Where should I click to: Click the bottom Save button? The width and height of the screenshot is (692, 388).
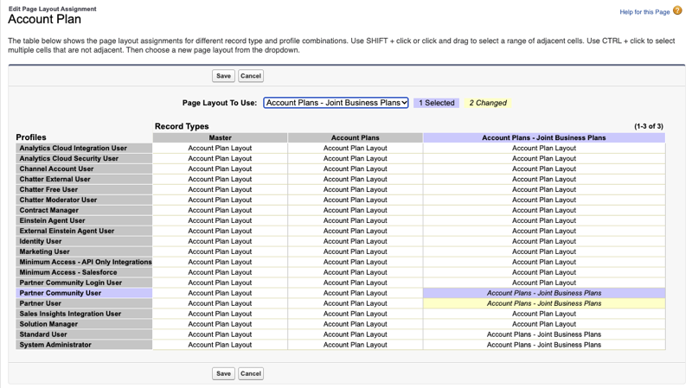tap(223, 373)
